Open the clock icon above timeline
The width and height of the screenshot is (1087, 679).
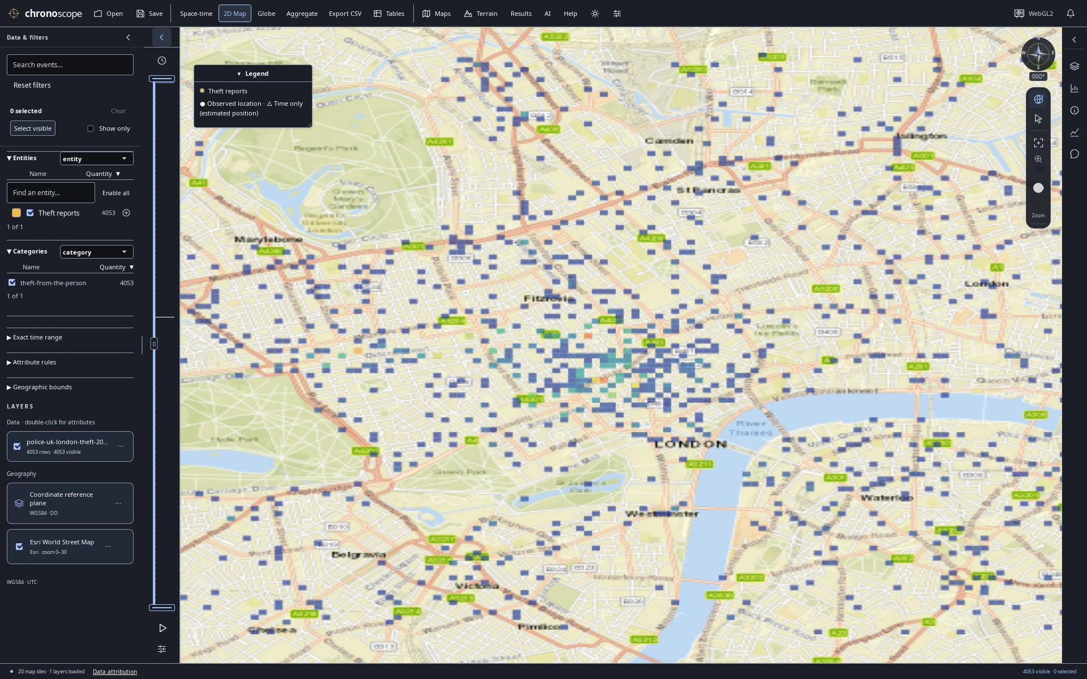pyautogui.click(x=162, y=61)
